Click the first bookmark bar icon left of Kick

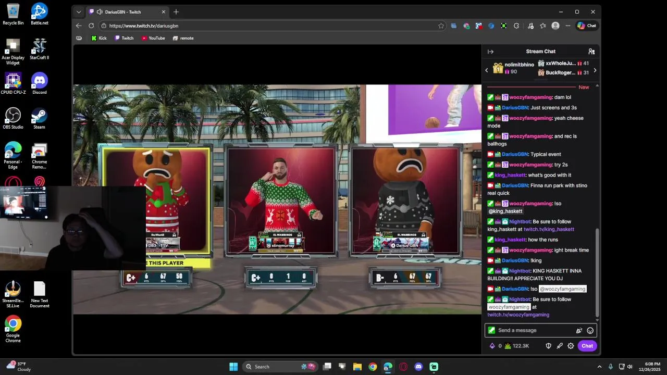click(79, 38)
